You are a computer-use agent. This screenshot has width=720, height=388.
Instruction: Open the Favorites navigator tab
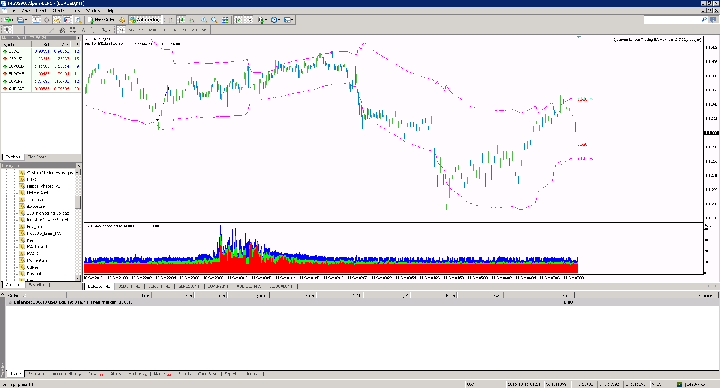point(37,285)
